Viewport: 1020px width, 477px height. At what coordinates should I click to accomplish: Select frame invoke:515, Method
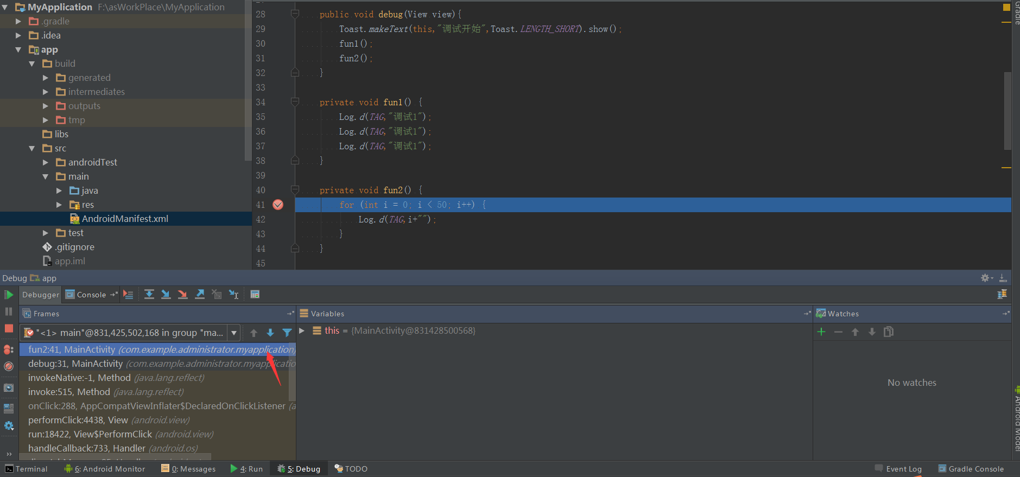157,392
